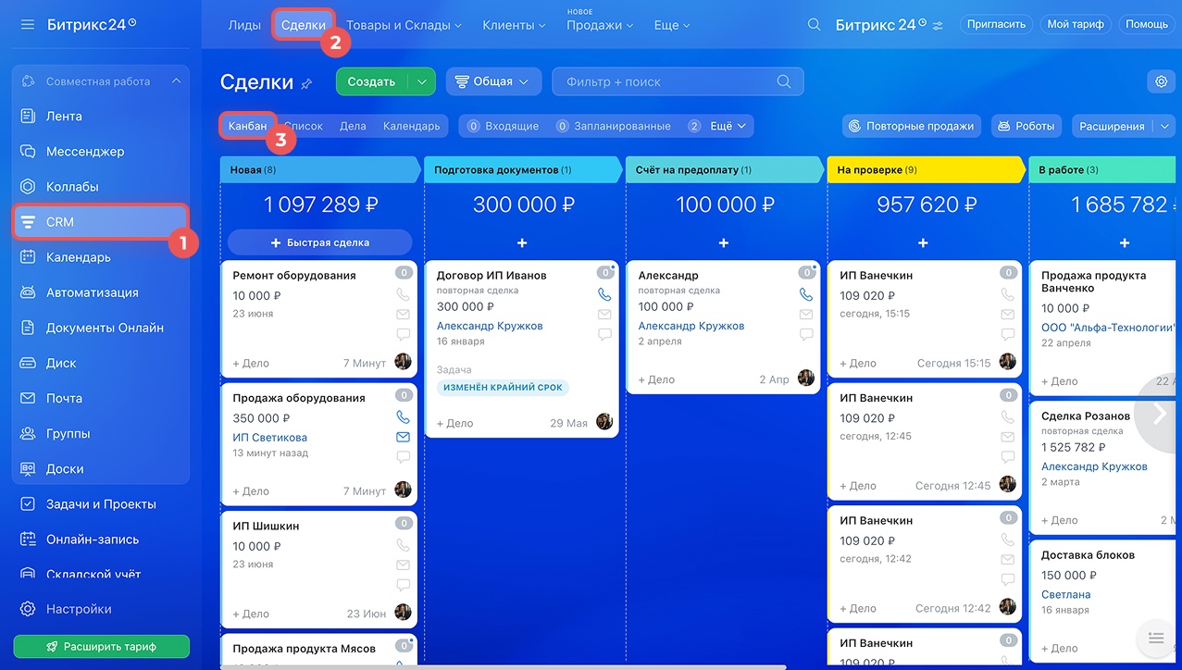Switch to the Дела view

(x=353, y=126)
